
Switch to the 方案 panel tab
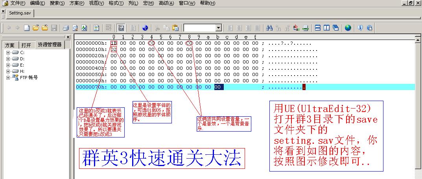tap(10, 45)
